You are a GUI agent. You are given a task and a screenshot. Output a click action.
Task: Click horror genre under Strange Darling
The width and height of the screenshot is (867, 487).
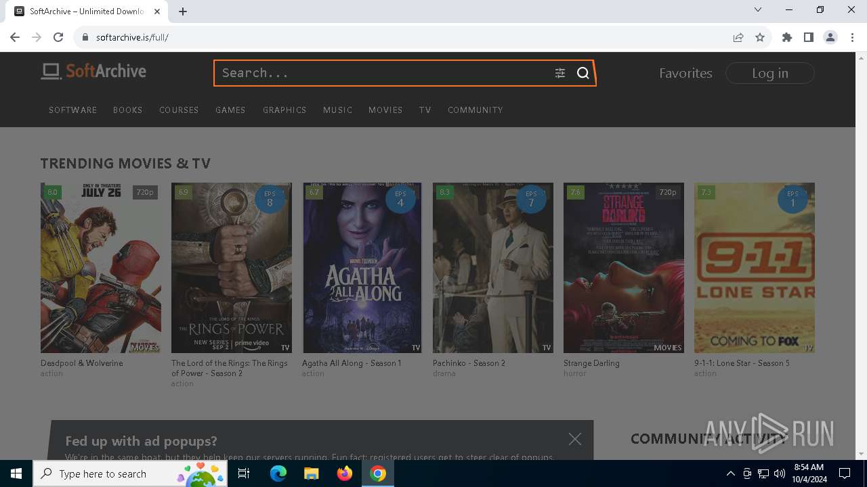[575, 373]
